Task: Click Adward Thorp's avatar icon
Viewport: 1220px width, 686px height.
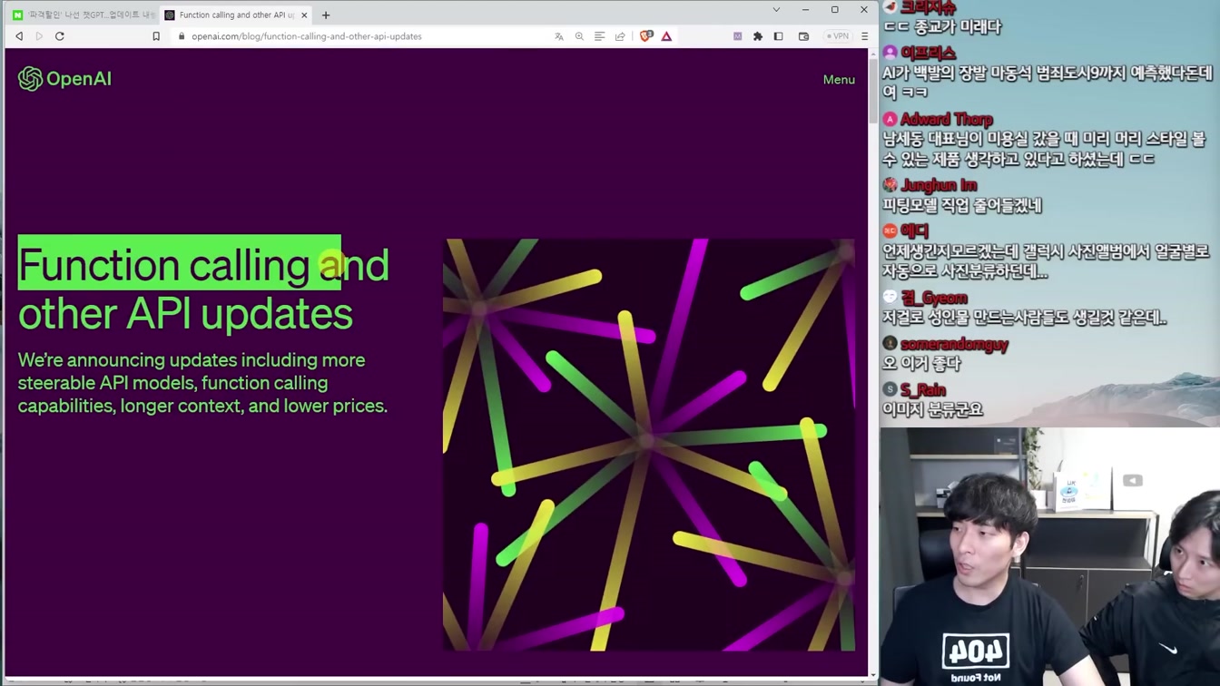Action: 890,119
